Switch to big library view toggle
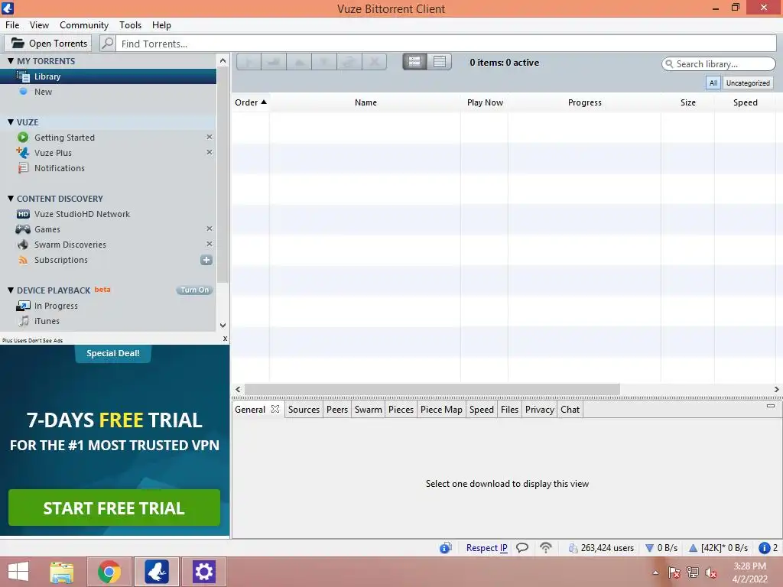The height and width of the screenshot is (587, 783). tap(414, 61)
